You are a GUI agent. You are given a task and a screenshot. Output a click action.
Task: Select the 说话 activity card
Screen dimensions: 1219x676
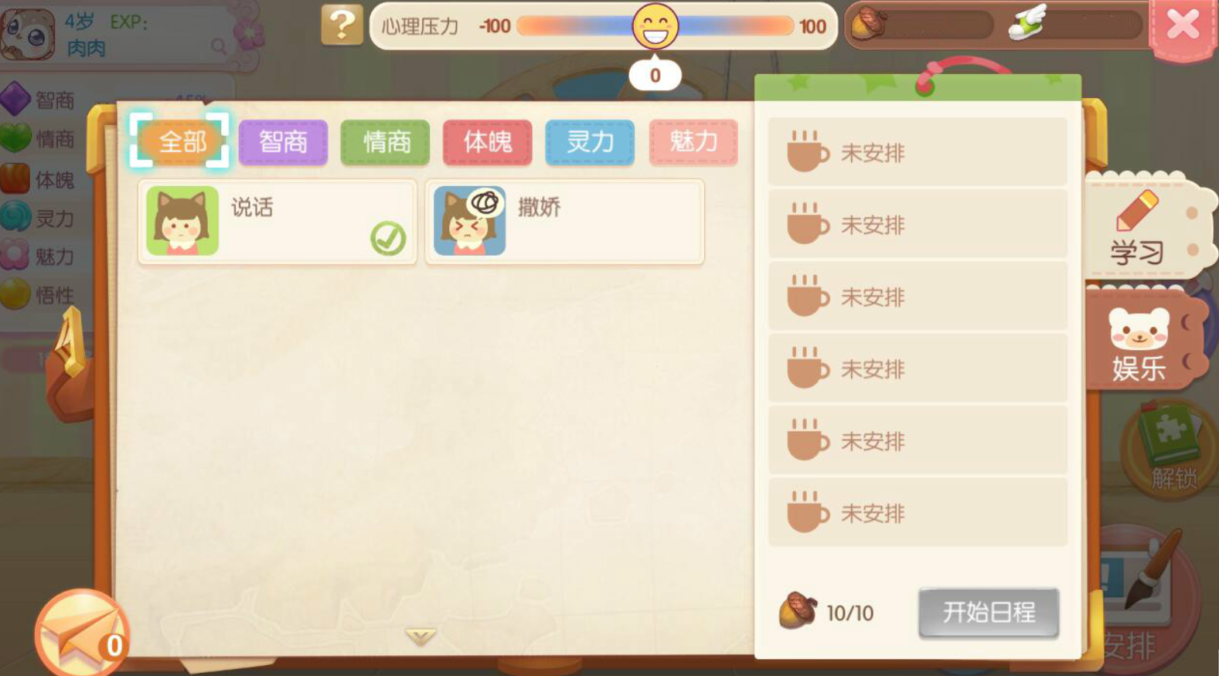[x=278, y=222]
